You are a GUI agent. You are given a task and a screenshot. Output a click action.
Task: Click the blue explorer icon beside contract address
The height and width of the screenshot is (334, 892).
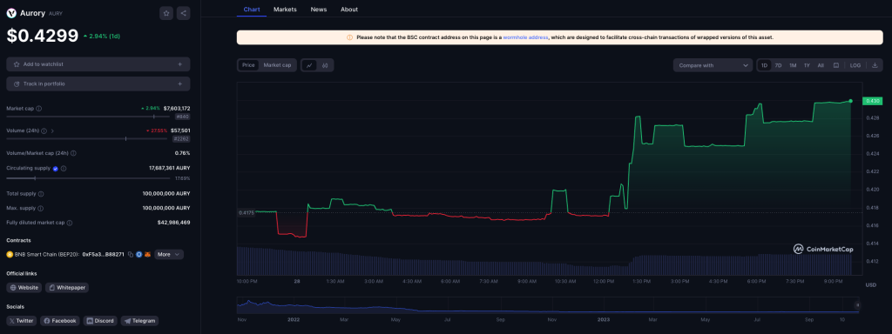(139, 255)
